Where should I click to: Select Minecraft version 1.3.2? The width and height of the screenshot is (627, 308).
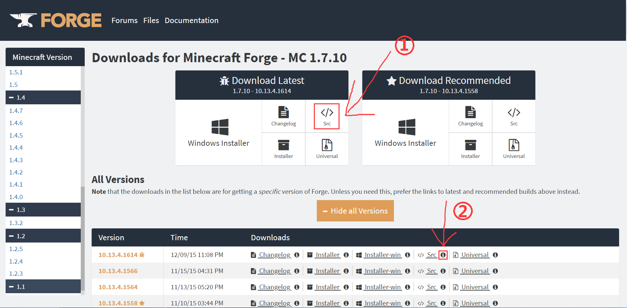tap(16, 223)
